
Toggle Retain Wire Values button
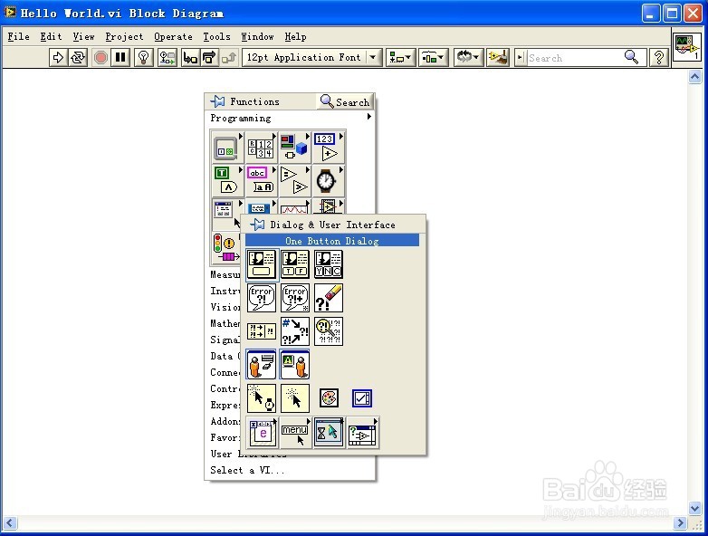tap(167, 57)
